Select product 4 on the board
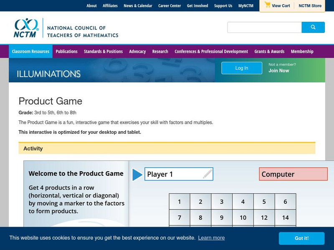The width and height of the screenshot is (334, 250). (243, 202)
